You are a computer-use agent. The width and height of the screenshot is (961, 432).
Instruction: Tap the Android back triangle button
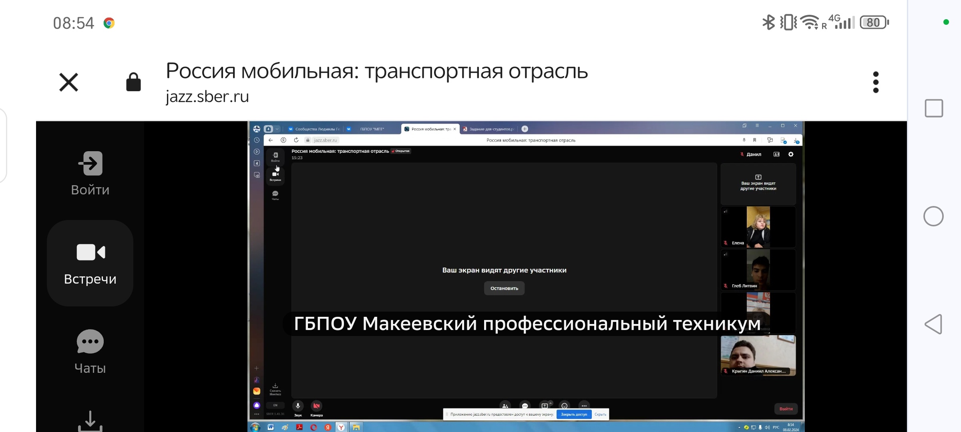(x=933, y=324)
